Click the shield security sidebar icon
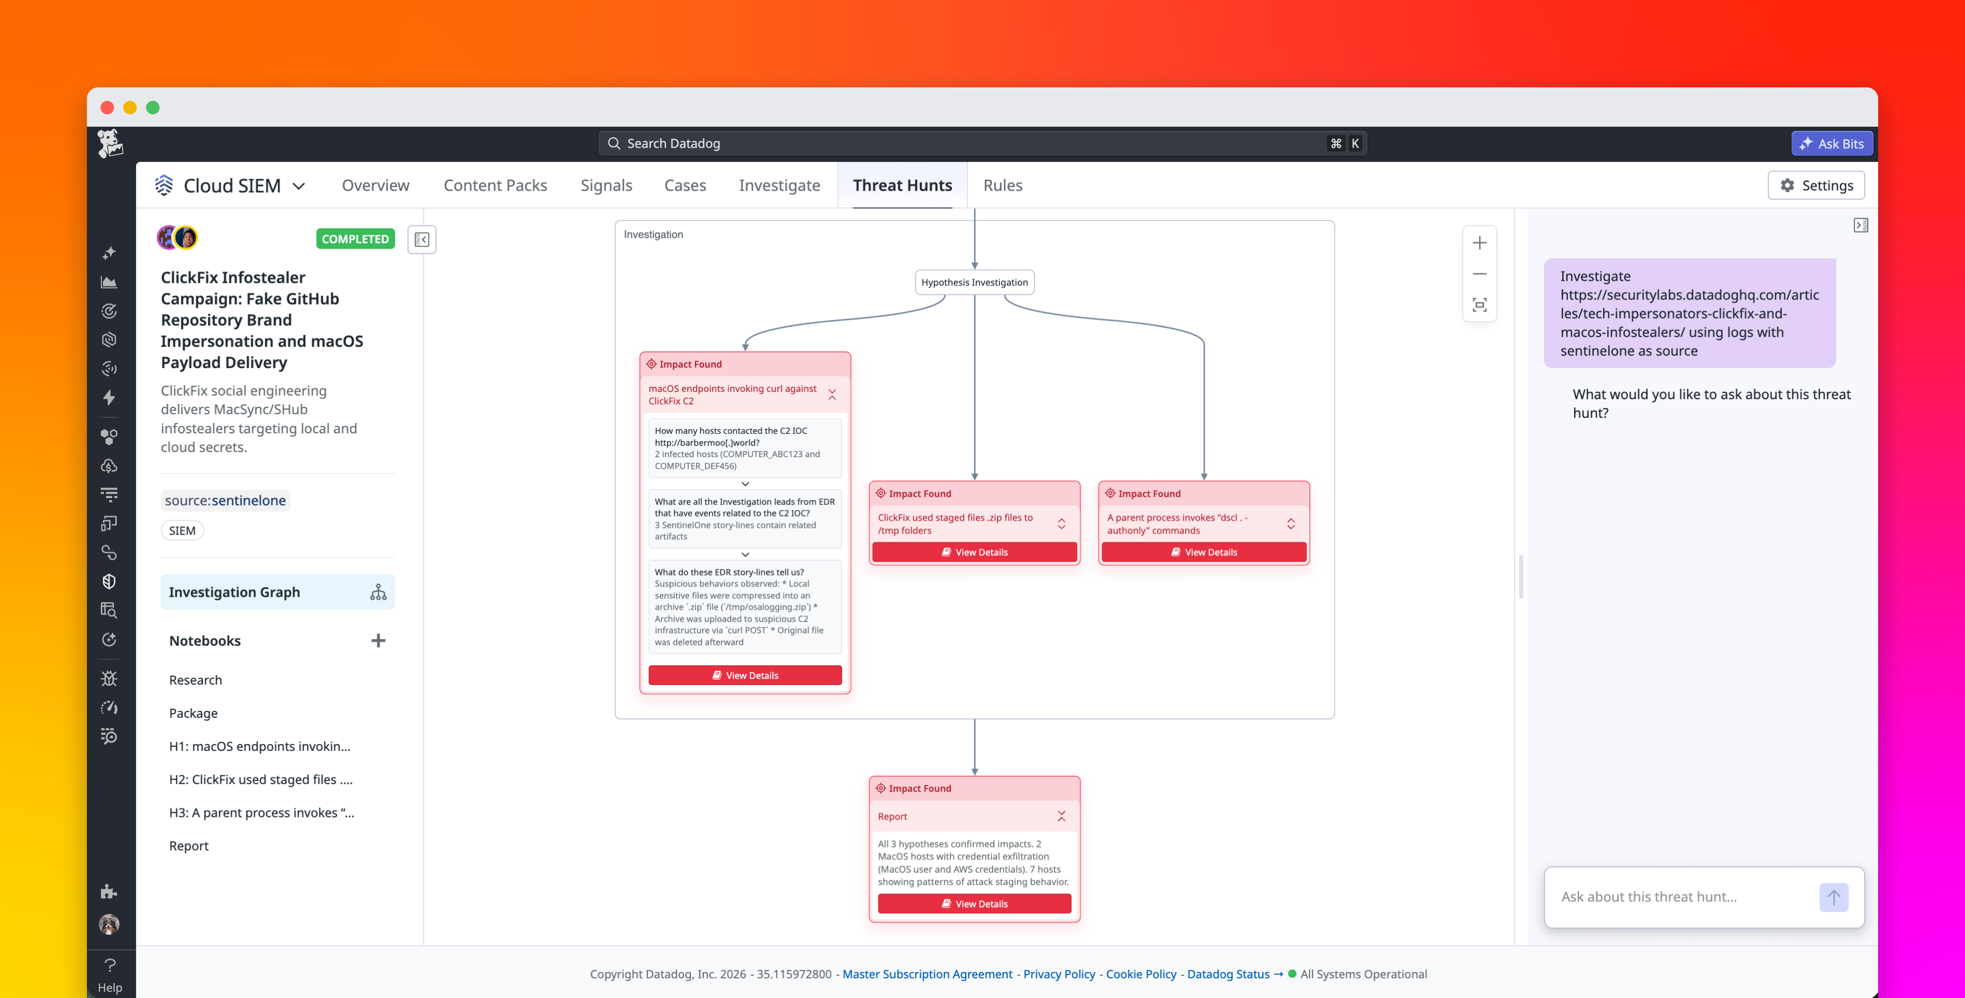The height and width of the screenshot is (998, 1965). (x=110, y=581)
